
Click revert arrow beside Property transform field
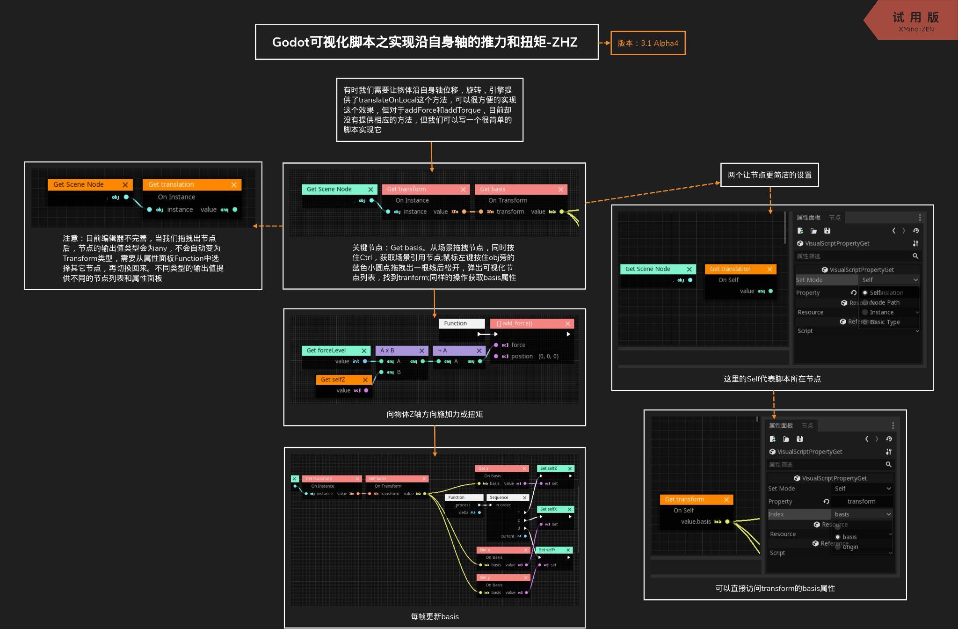(827, 501)
